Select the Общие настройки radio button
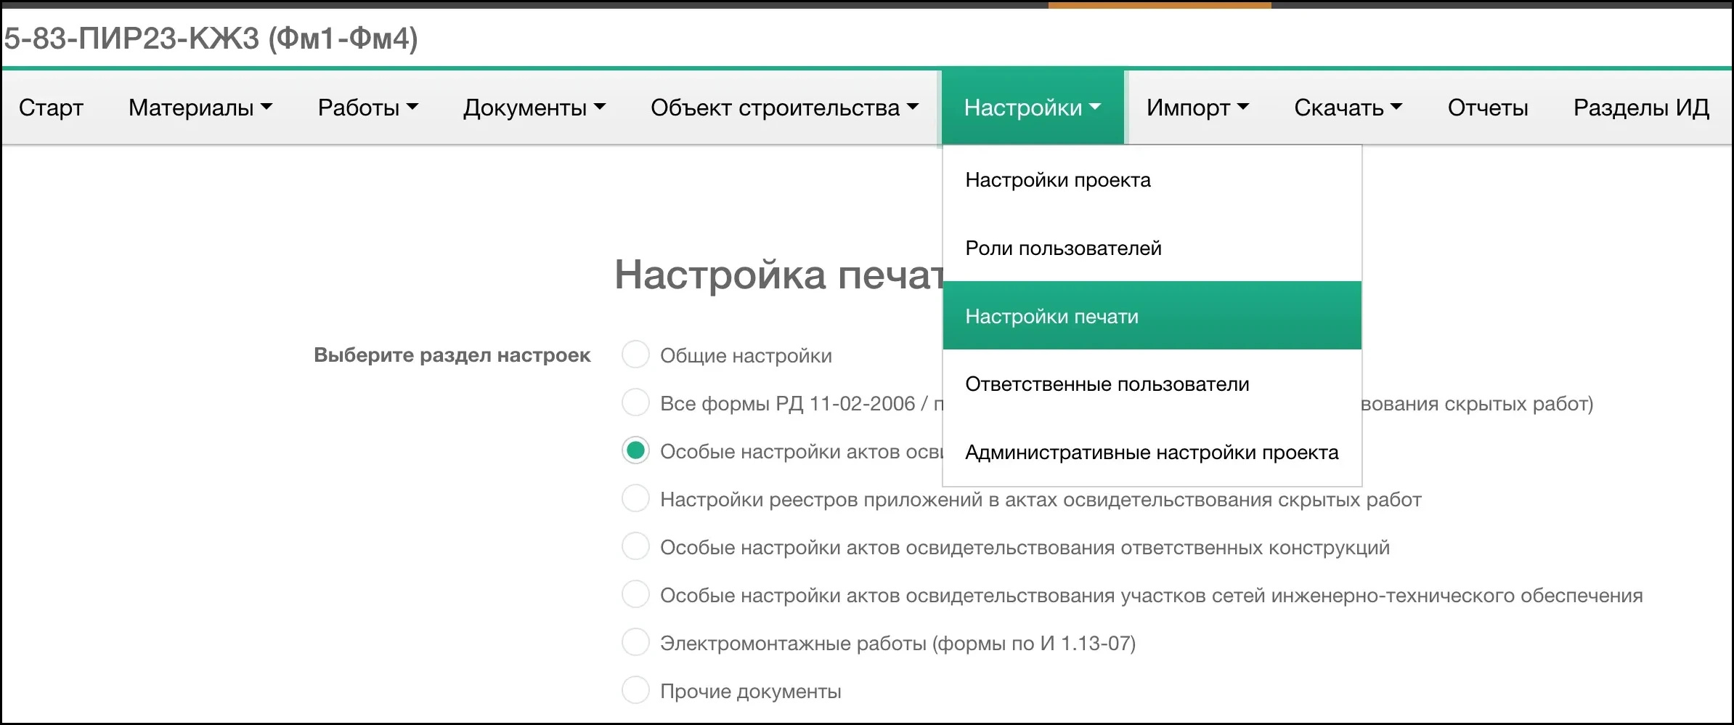This screenshot has width=1734, height=725. pyautogui.click(x=635, y=355)
